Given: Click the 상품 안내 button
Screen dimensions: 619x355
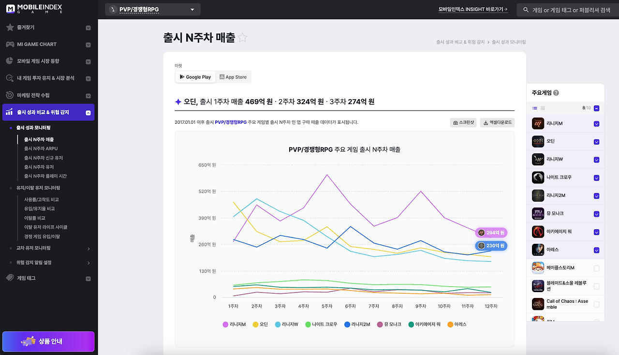Looking at the screenshot, I should 48,341.
